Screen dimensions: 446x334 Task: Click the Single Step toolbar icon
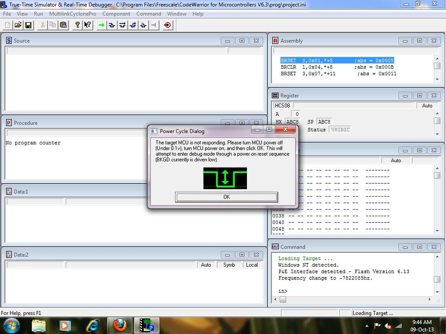pyautogui.click(x=112, y=25)
